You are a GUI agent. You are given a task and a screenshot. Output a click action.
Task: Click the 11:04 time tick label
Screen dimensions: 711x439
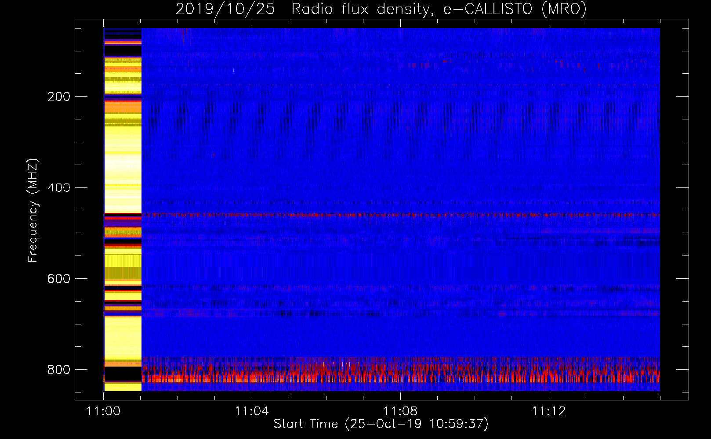252,411
